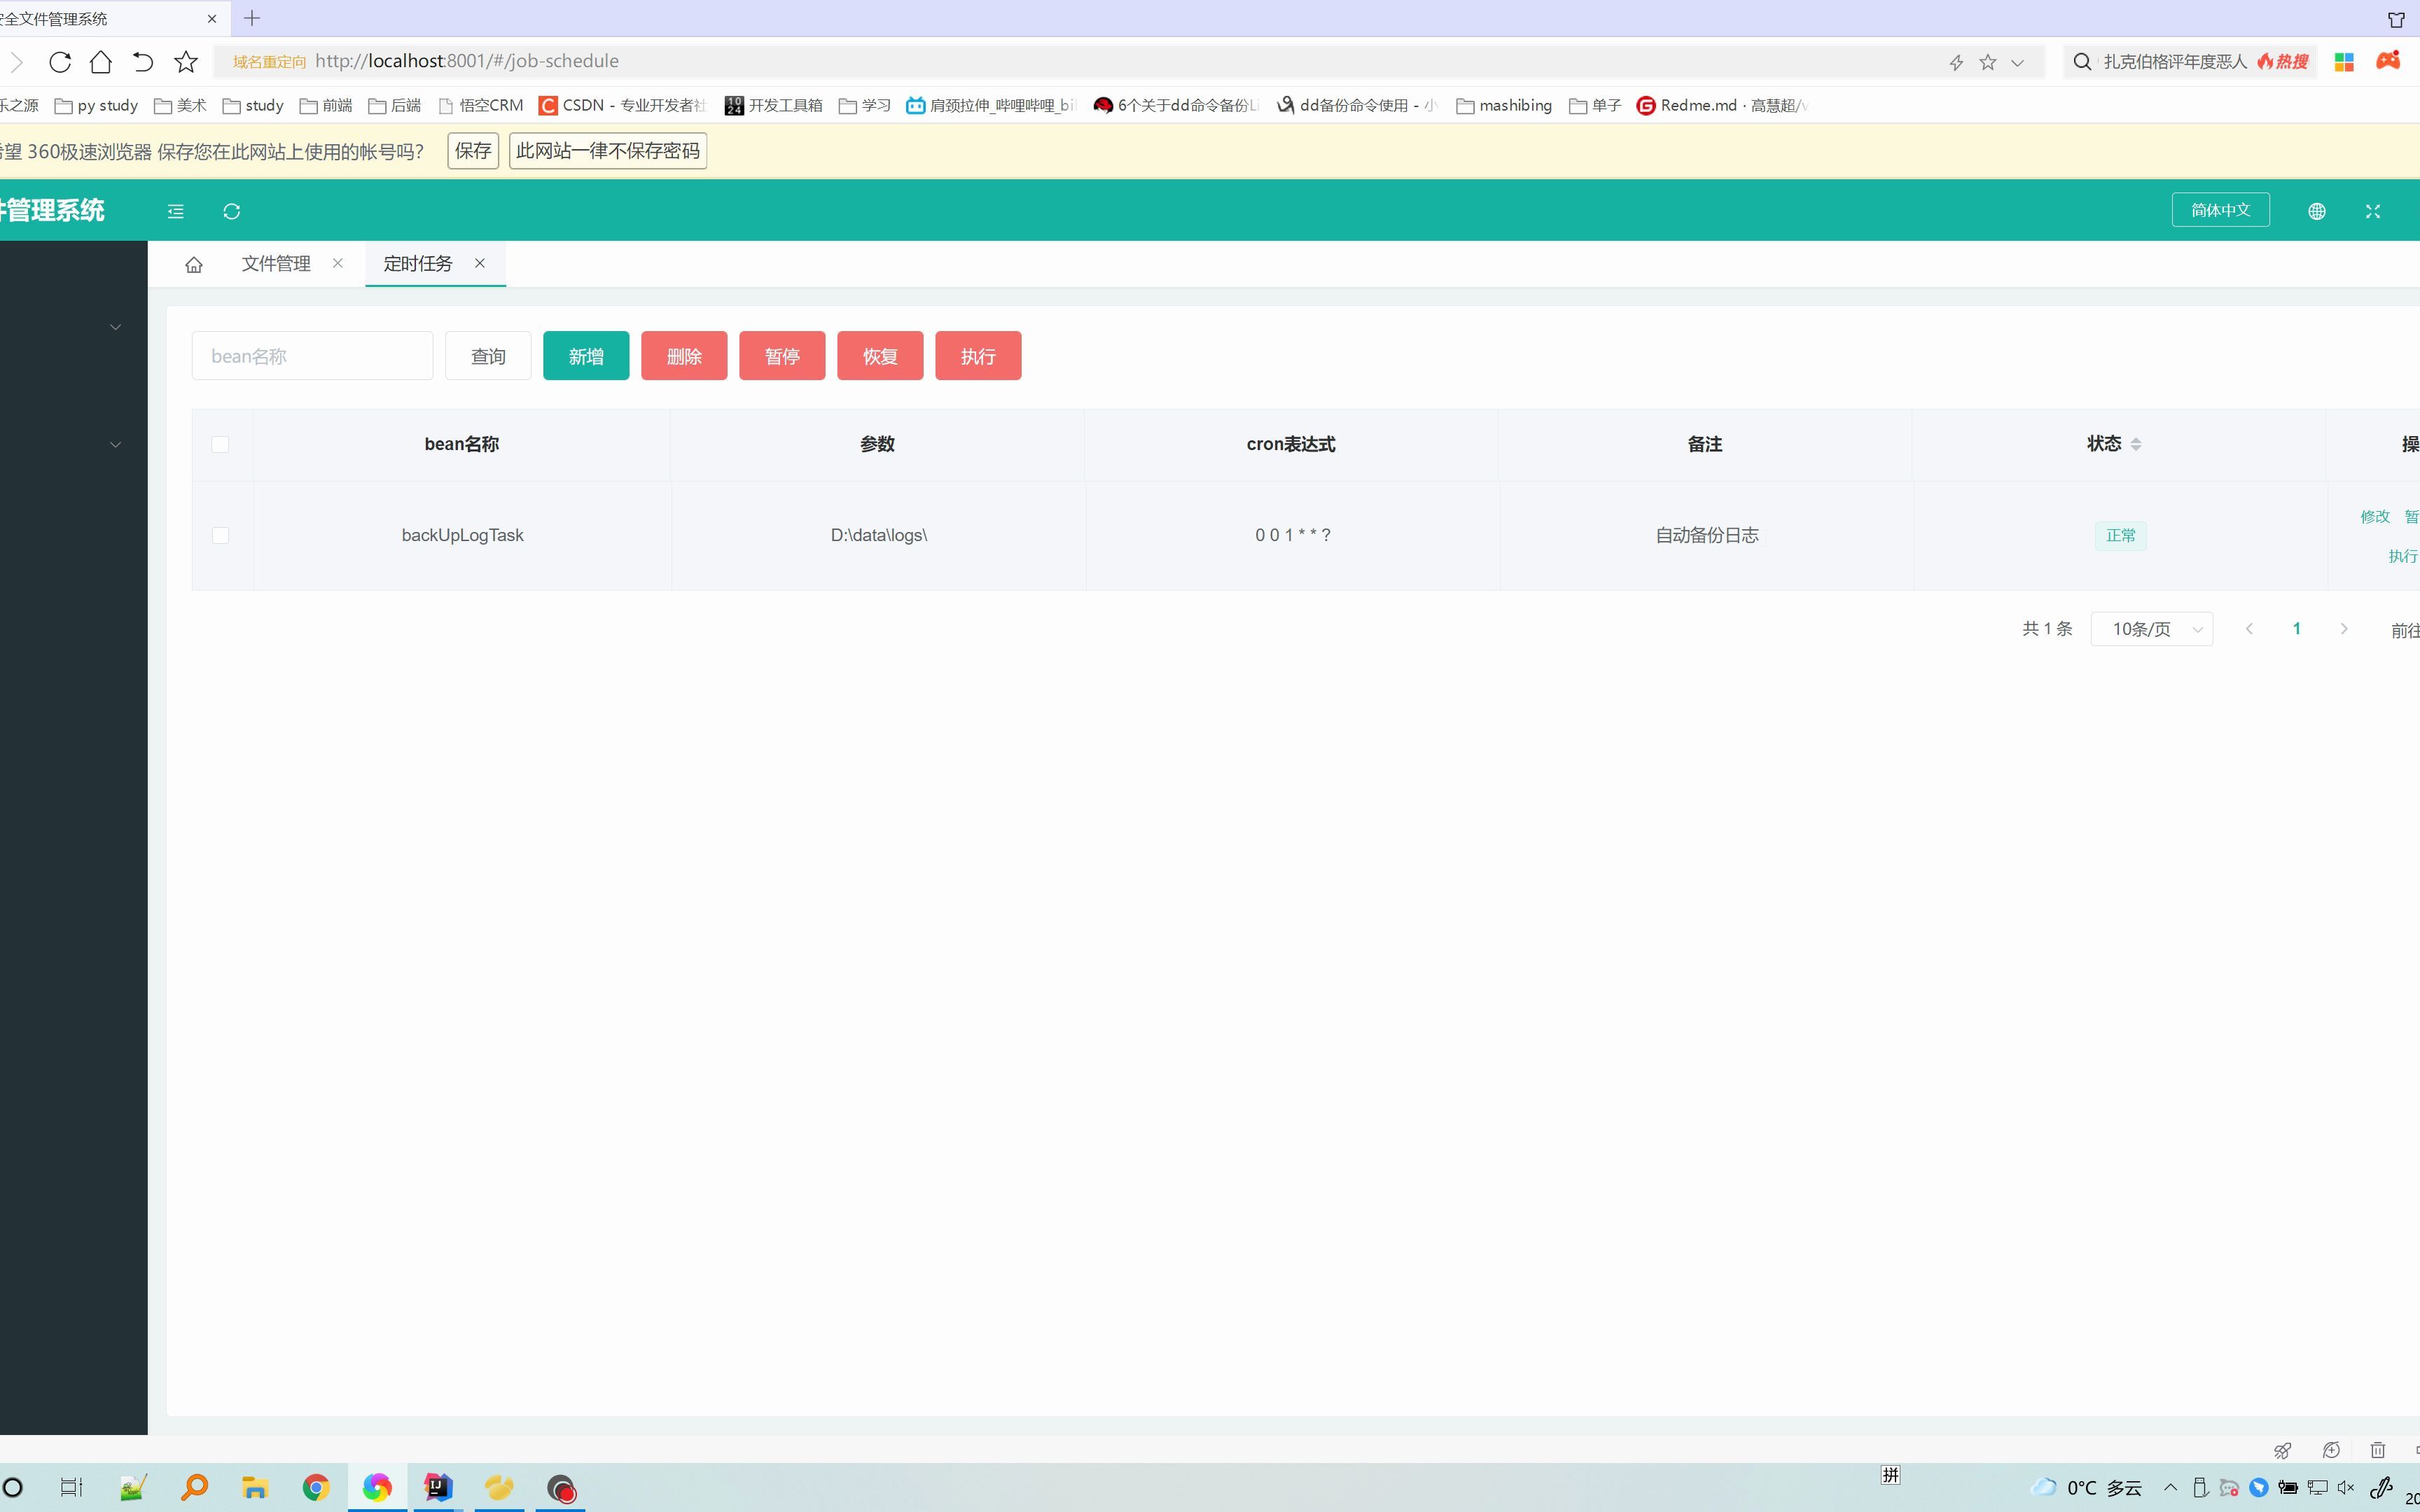The image size is (2420, 1512).
Task: Click the 暂停 icon to pause task
Action: click(782, 356)
